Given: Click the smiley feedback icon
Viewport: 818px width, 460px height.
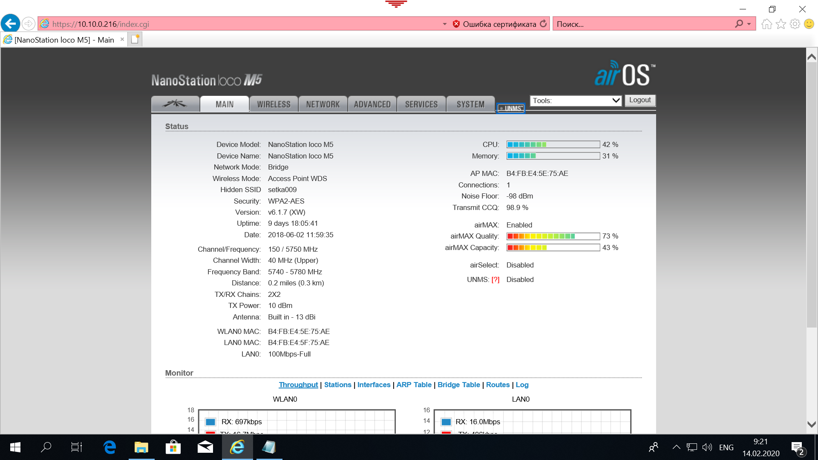Looking at the screenshot, I should click(809, 24).
